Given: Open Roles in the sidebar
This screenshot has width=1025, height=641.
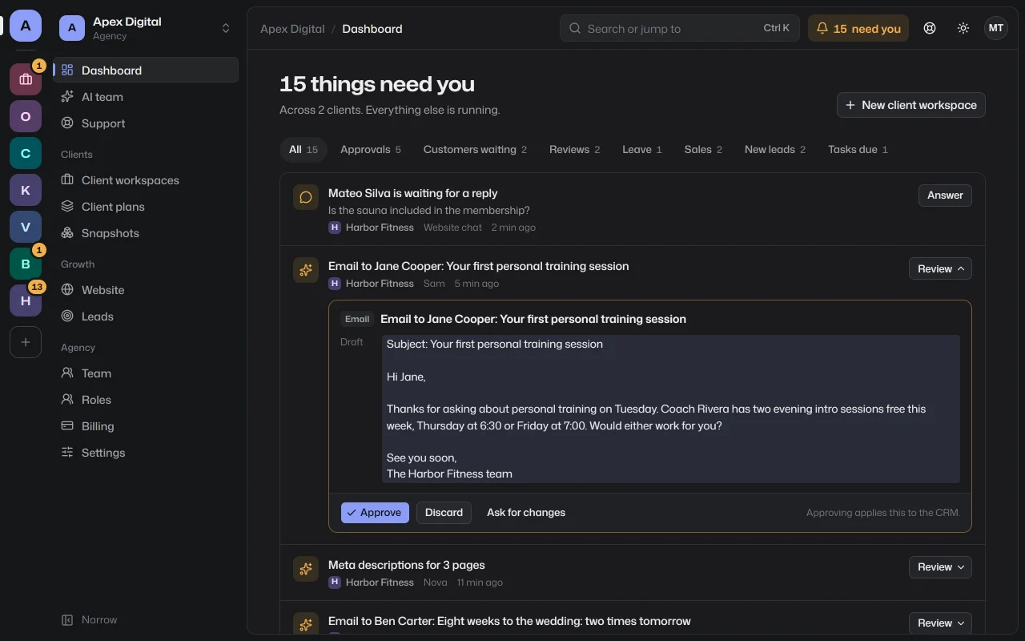Looking at the screenshot, I should click(146, 400).
